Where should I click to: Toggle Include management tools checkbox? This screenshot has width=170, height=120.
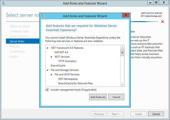(47, 90)
